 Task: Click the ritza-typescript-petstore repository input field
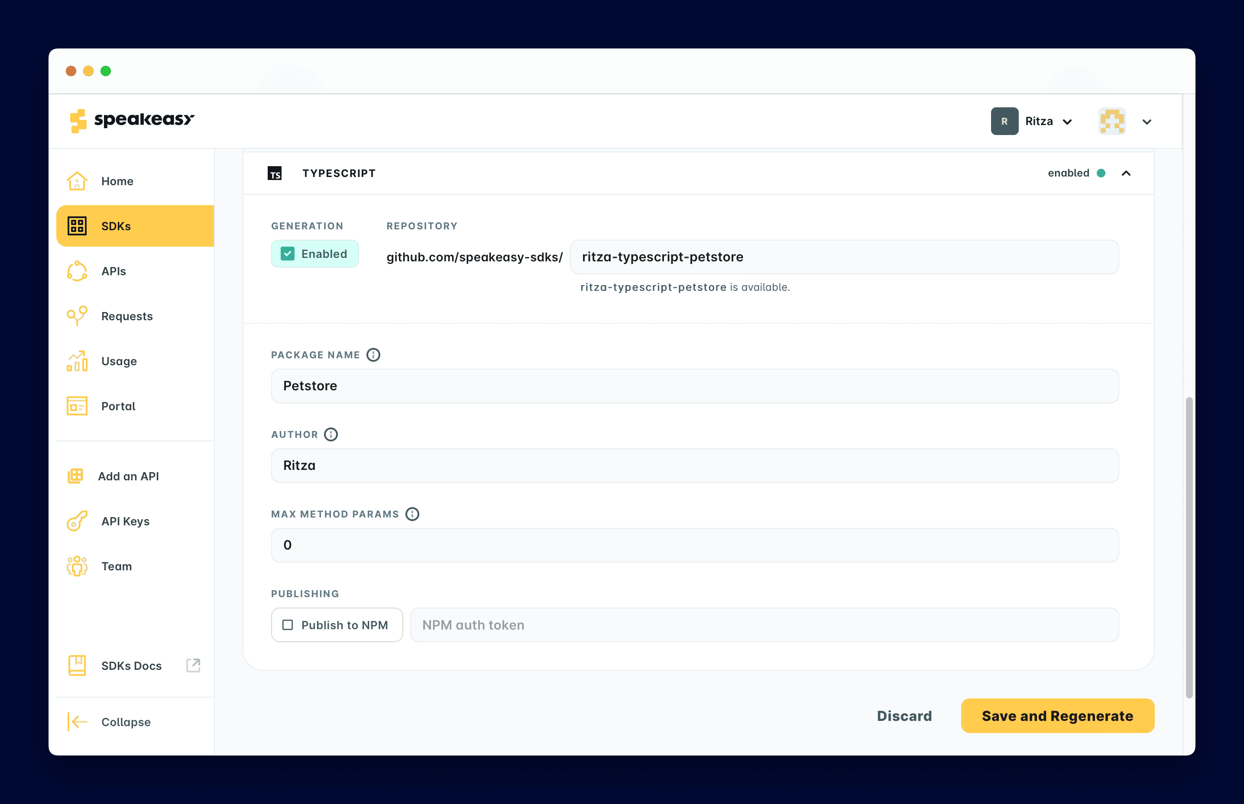pyautogui.click(x=844, y=256)
